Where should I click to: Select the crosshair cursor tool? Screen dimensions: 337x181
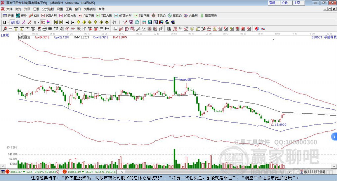[120, 22]
